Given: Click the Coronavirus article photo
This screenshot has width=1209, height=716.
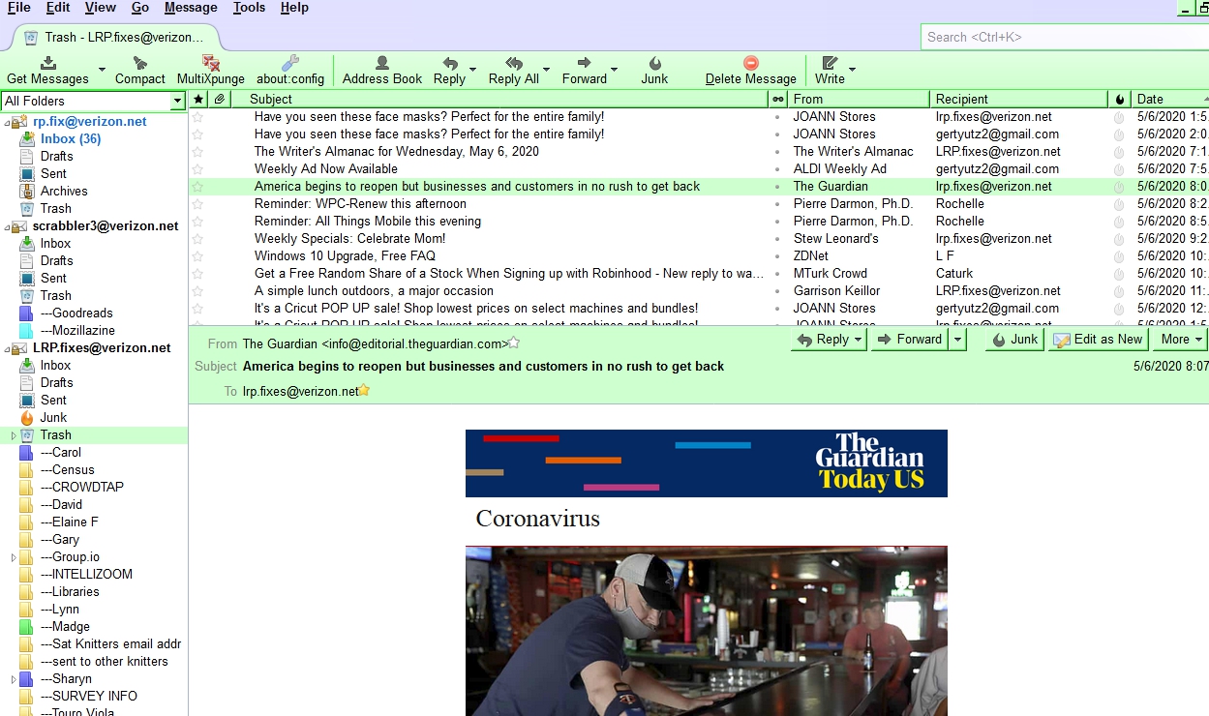Looking at the screenshot, I should coord(707,631).
